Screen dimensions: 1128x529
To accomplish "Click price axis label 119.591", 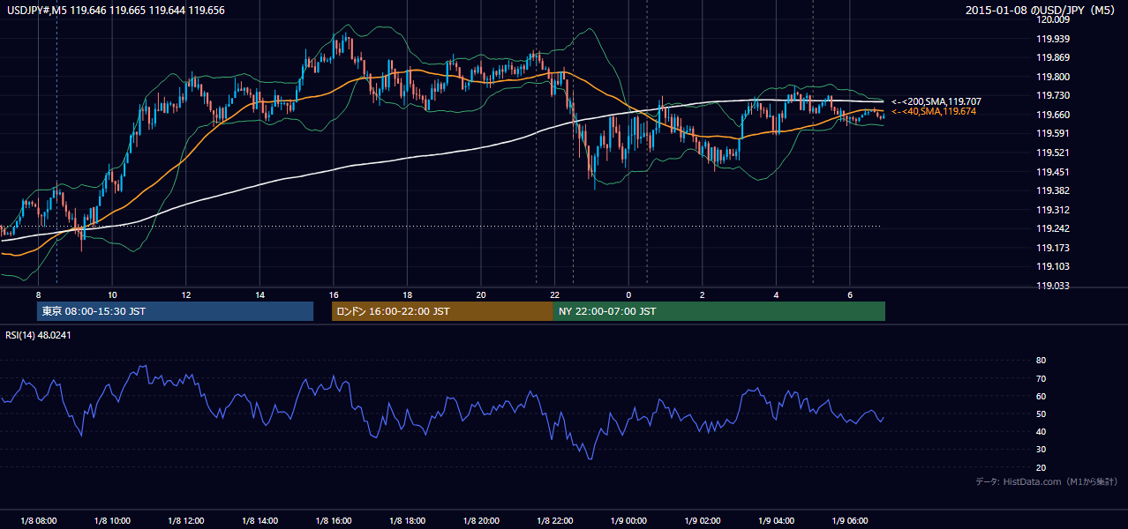I will point(1053,133).
